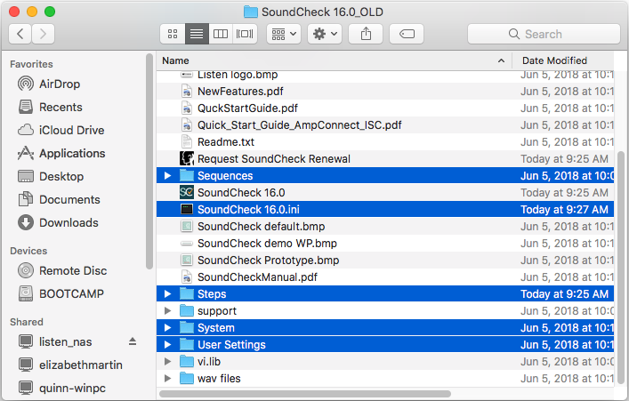This screenshot has width=629, height=401.
Task: Click the file list vertical scrollbar
Action: click(x=621, y=268)
